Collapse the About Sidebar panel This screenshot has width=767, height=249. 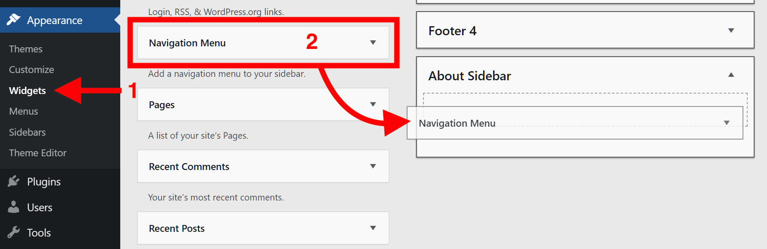click(731, 75)
